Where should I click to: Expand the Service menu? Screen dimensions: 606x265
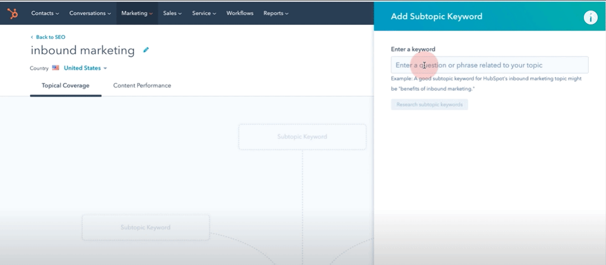(204, 13)
